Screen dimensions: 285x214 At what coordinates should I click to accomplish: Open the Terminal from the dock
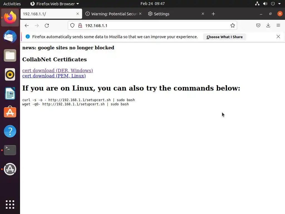10,150
